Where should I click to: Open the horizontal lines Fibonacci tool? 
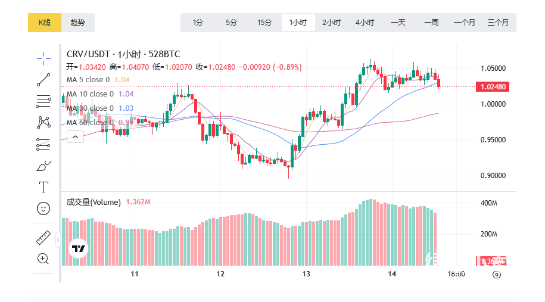(x=43, y=100)
